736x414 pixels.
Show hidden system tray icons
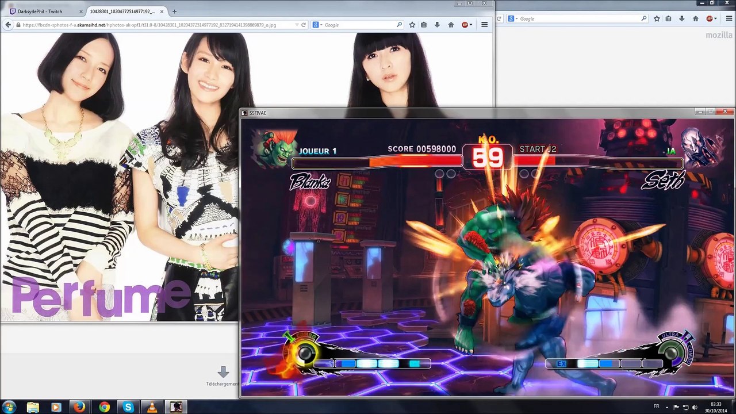point(668,407)
